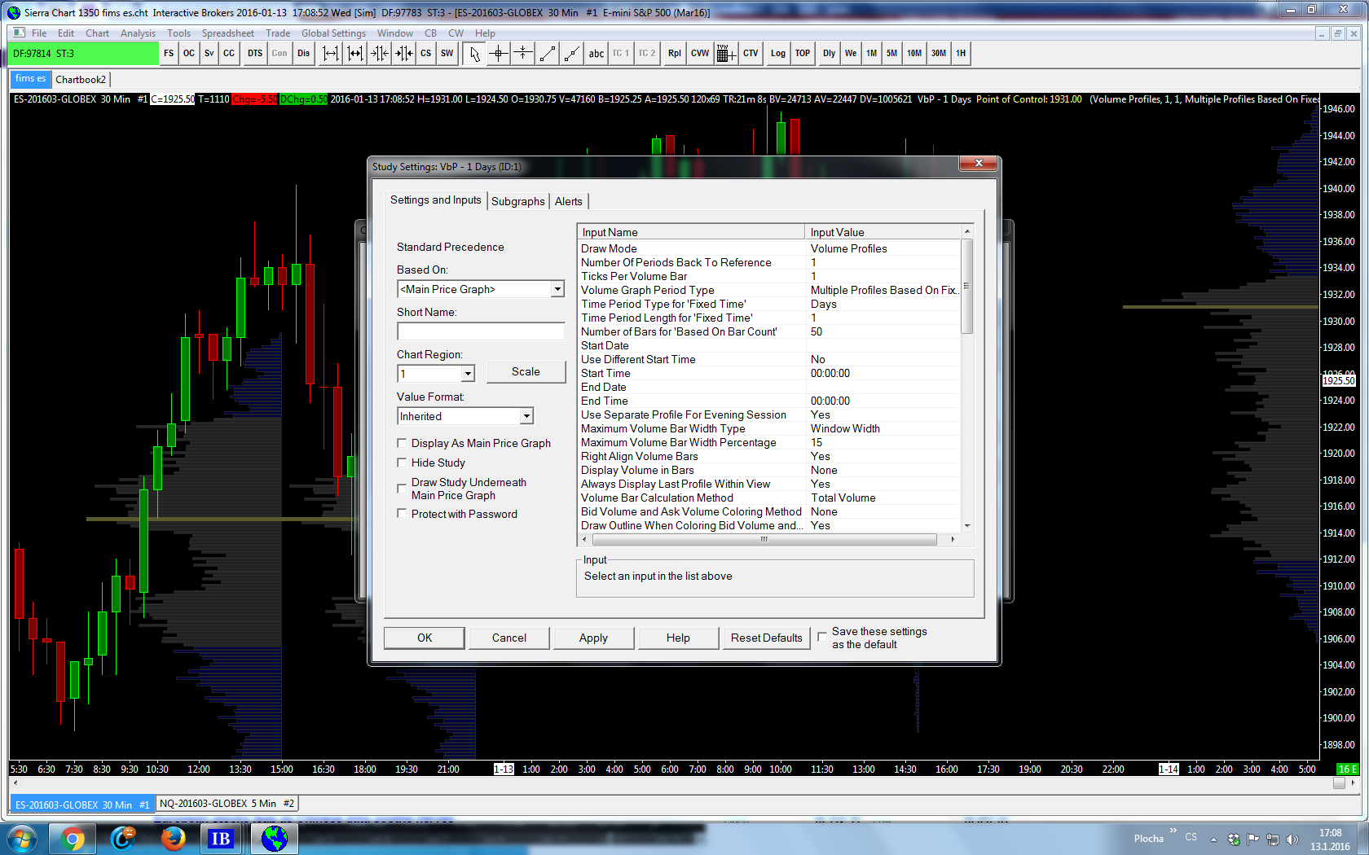Click the CS toolbar button
This screenshot has height=855, width=1369.
tap(426, 54)
